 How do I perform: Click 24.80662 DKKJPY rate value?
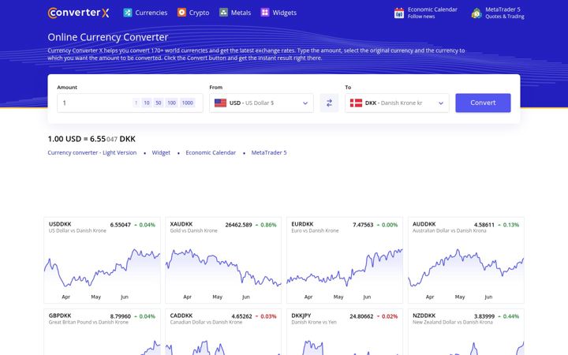point(361,316)
